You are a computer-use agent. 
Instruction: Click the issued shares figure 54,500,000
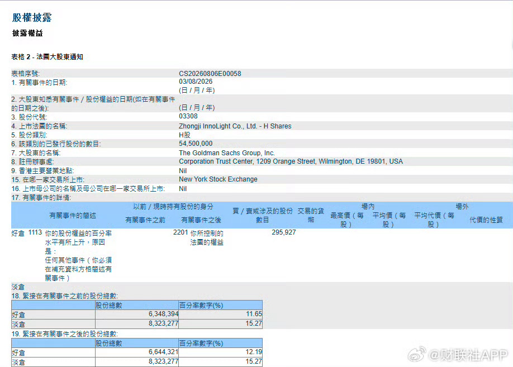[x=196, y=143]
